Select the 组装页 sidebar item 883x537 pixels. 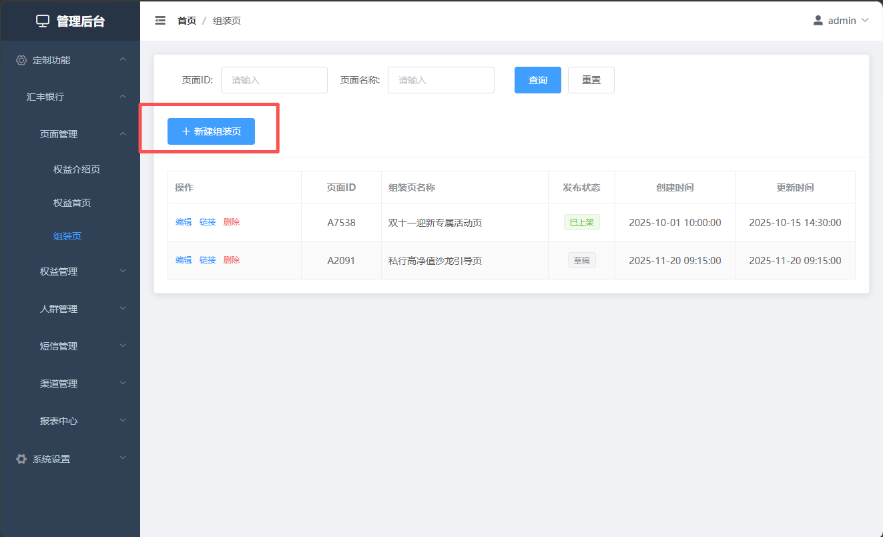pyautogui.click(x=67, y=236)
